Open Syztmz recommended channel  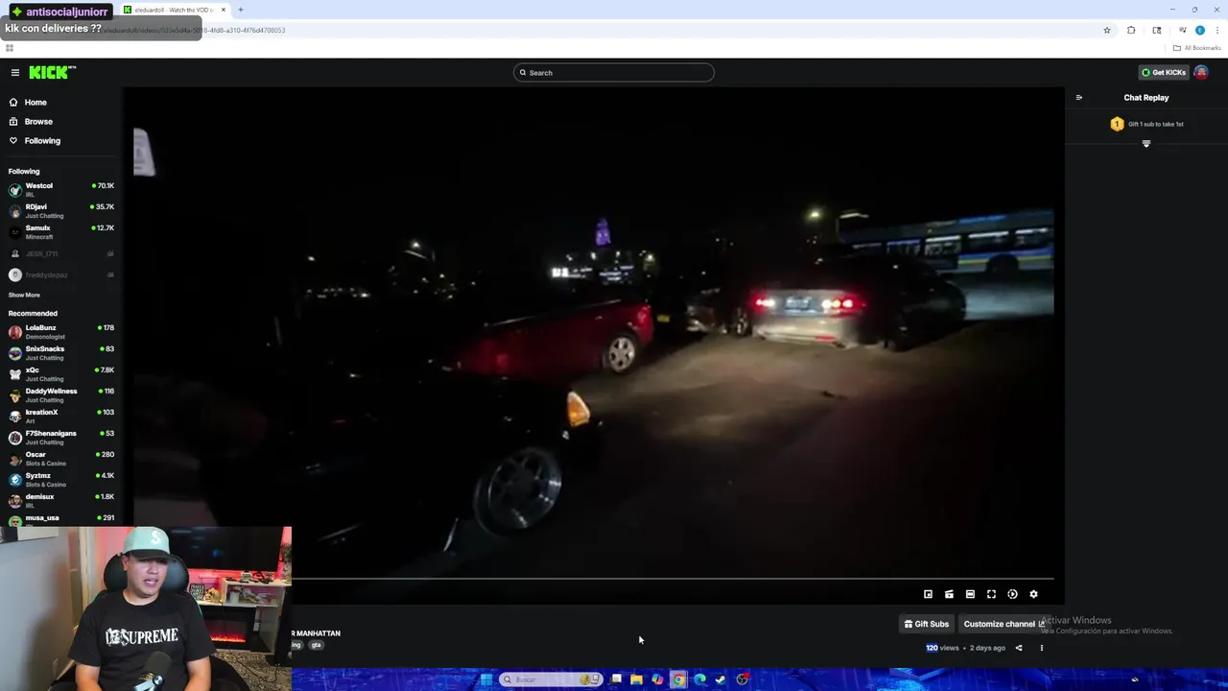click(x=61, y=480)
